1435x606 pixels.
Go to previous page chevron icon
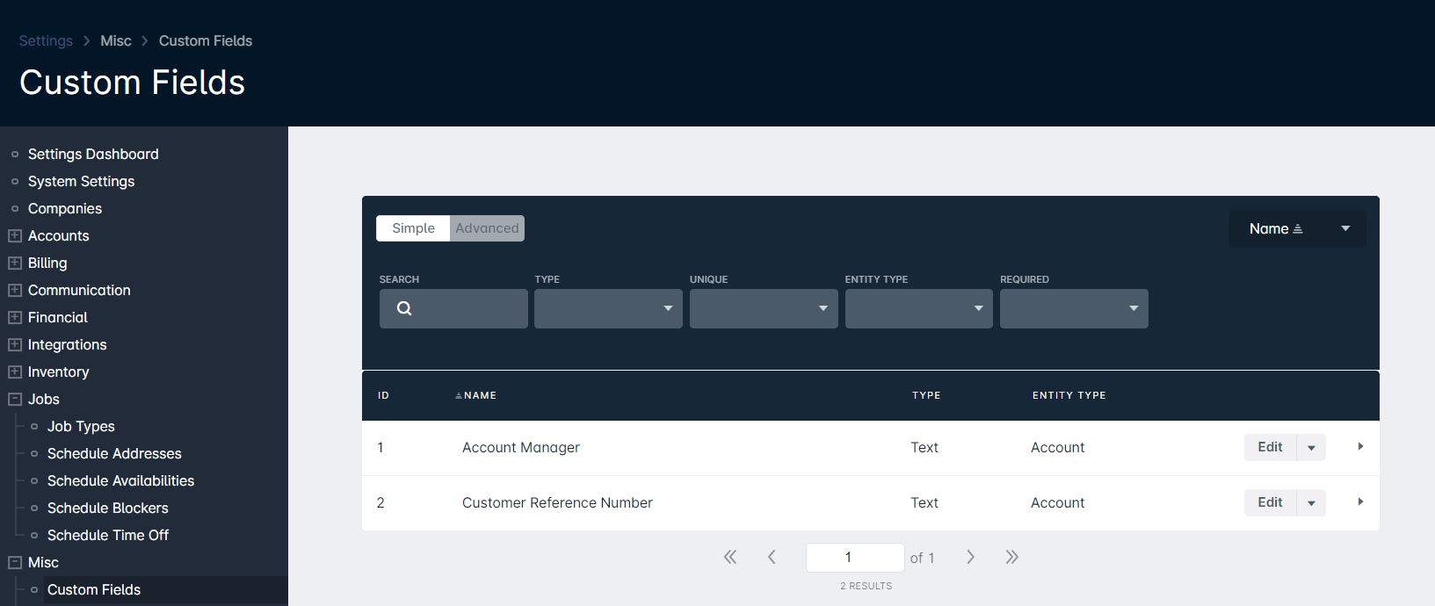[772, 557]
